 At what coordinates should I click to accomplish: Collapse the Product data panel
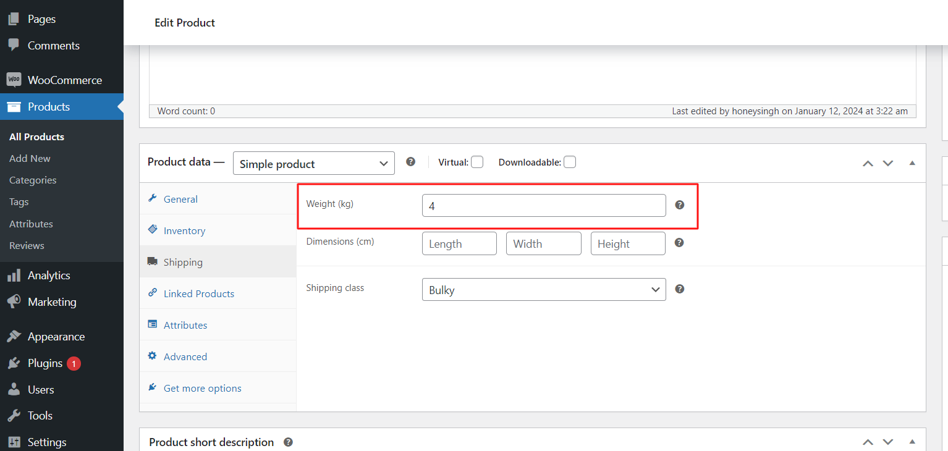point(912,162)
